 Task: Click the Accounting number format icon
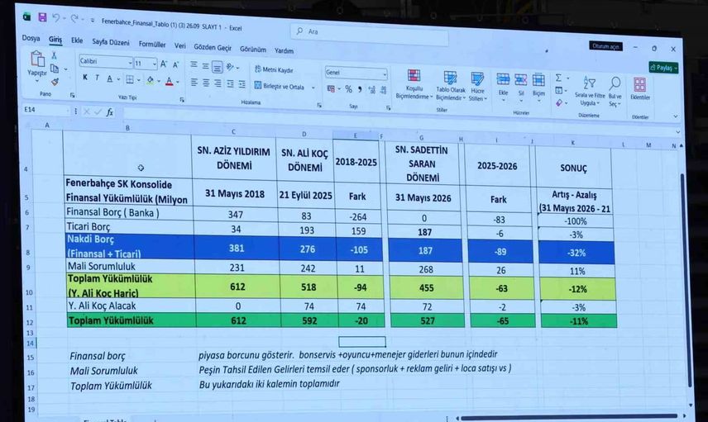[x=331, y=88]
